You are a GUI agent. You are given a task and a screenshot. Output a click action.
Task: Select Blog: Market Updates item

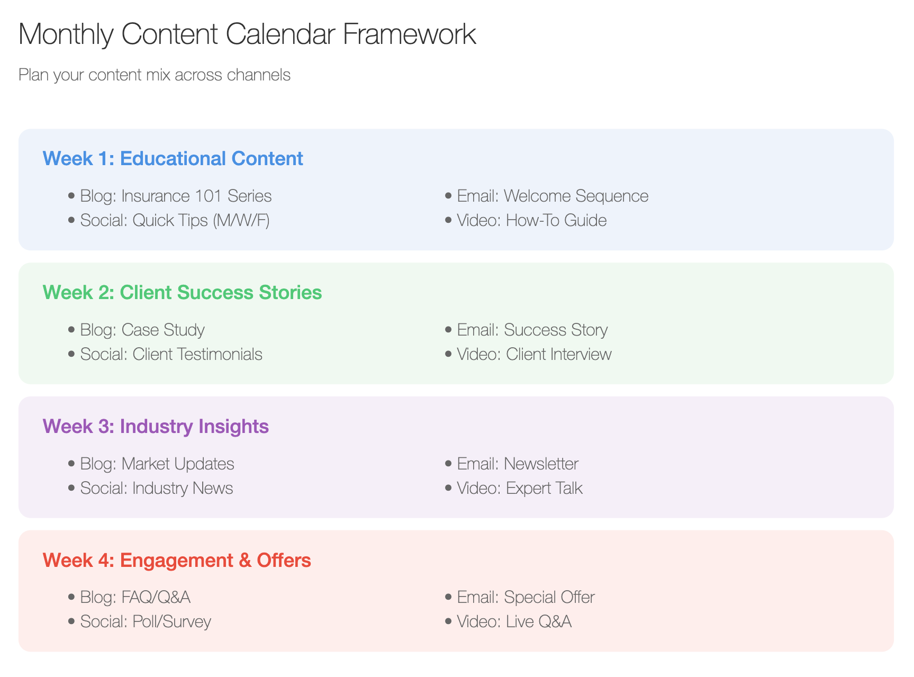coord(157,464)
